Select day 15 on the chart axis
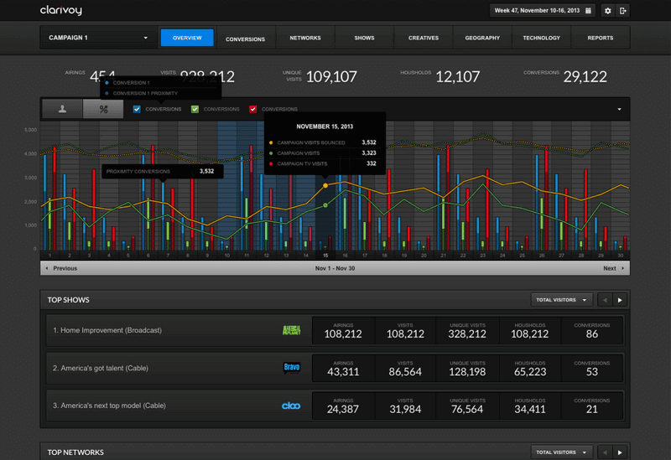Viewport: 671px width, 460px height. click(325, 256)
